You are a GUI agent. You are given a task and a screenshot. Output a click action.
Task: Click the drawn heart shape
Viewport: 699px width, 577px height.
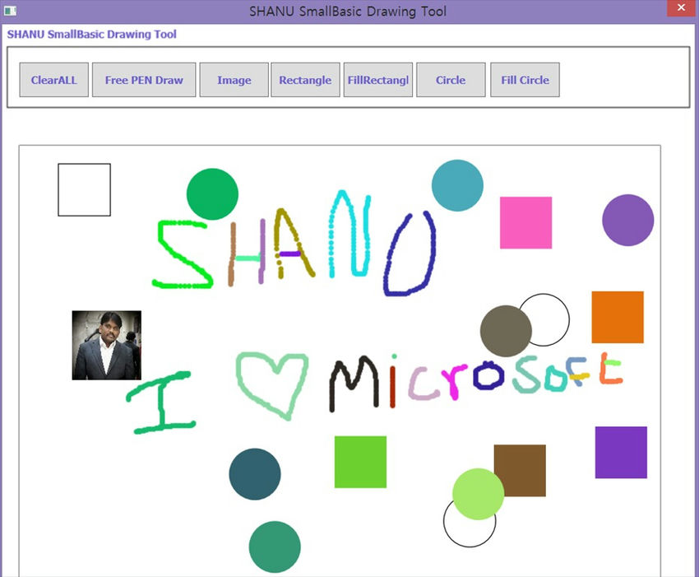[271, 386]
